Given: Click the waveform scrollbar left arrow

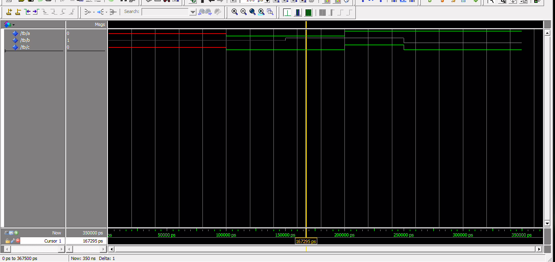Looking at the screenshot, I should (x=112, y=249).
